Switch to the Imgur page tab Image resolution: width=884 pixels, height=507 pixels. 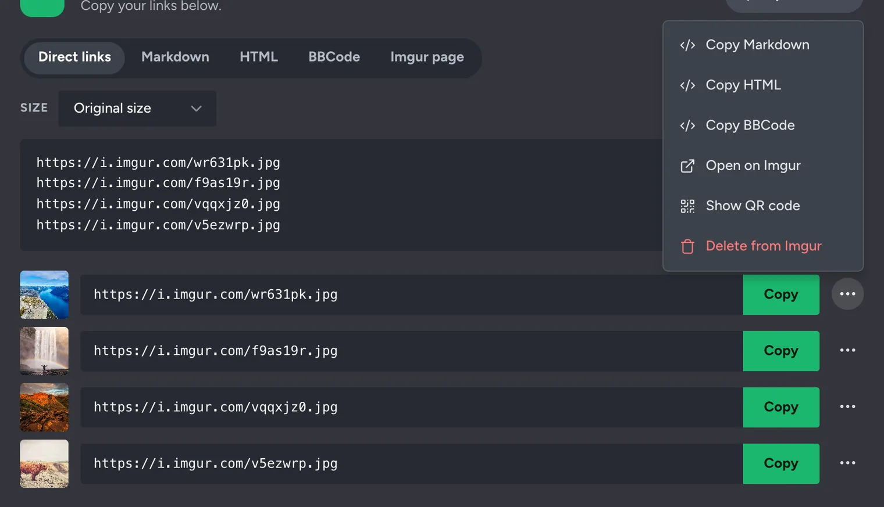click(427, 57)
